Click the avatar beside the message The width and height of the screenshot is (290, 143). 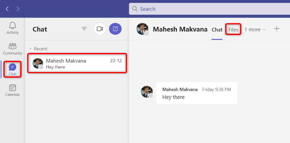point(147,92)
